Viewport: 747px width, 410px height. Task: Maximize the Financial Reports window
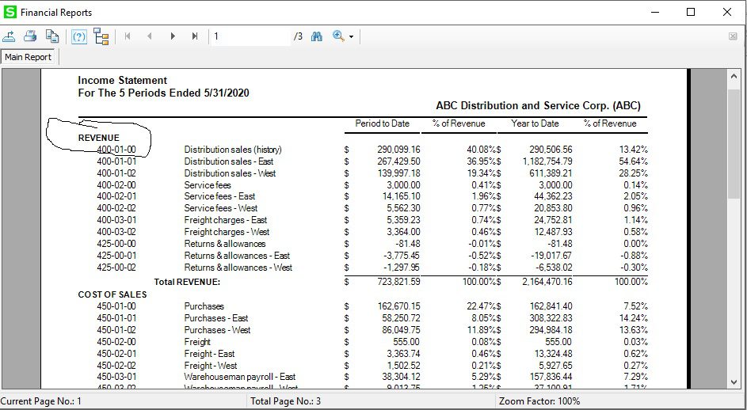pyautogui.click(x=691, y=13)
